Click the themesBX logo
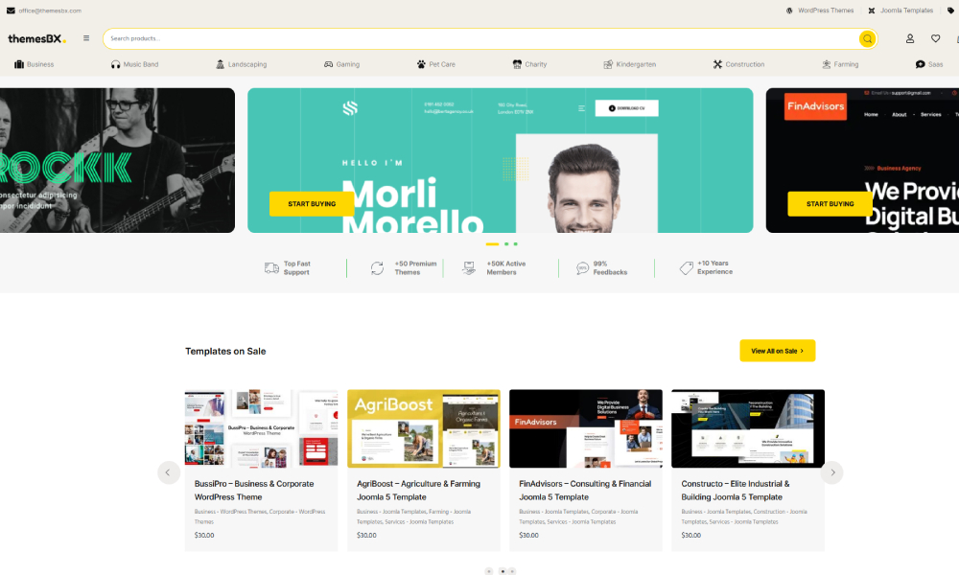This screenshot has height=575, width=959. pos(36,38)
